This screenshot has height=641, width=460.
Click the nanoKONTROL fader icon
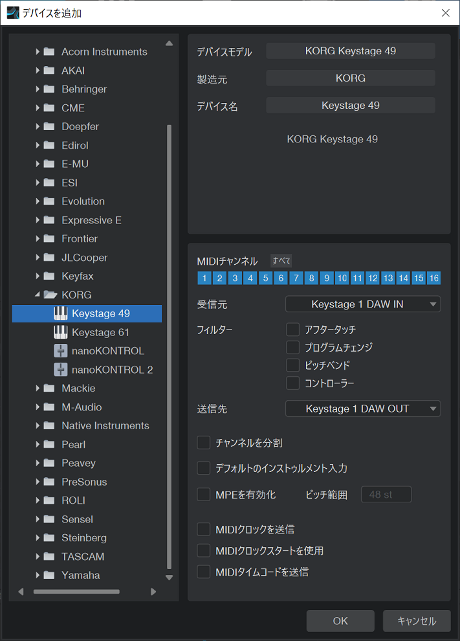(x=60, y=351)
